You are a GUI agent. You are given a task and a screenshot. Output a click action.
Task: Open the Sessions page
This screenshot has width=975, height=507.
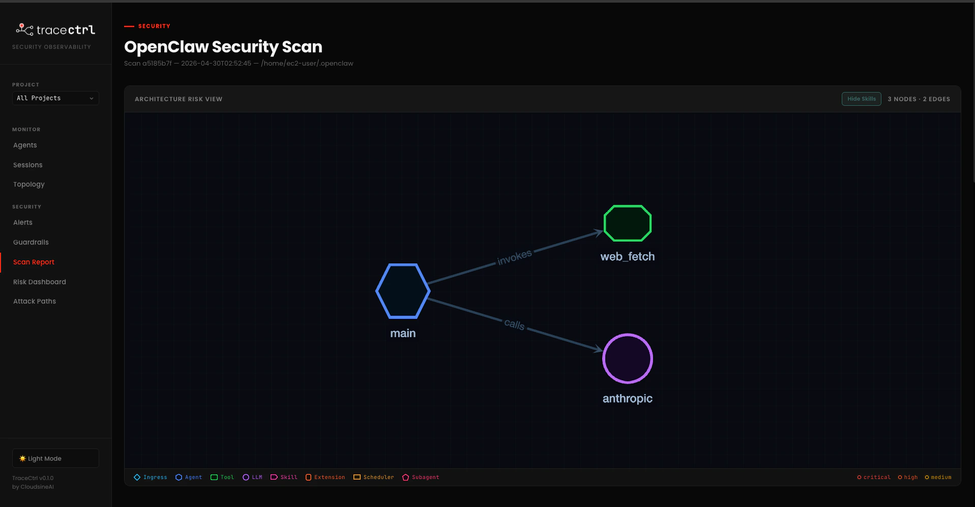pyautogui.click(x=28, y=165)
